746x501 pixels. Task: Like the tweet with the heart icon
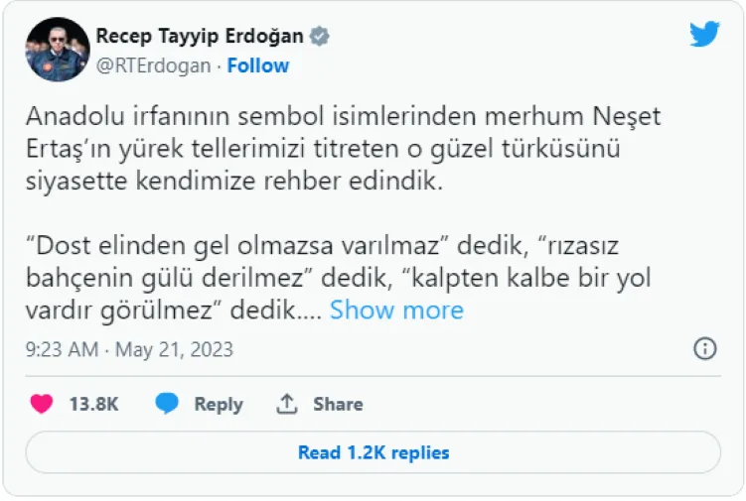tap(41, 404)
